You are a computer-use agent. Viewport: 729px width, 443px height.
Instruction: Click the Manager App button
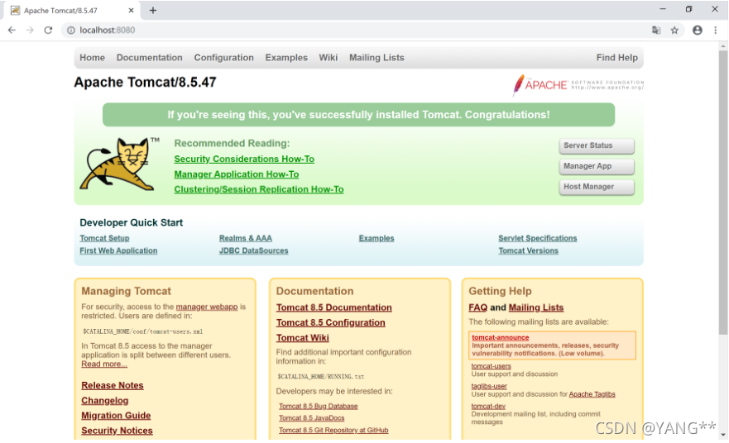tap(597, 166)
